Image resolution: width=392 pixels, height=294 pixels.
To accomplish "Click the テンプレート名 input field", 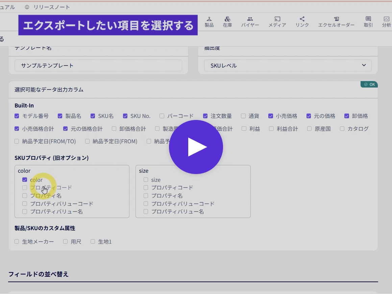I will tap(98, 66).
